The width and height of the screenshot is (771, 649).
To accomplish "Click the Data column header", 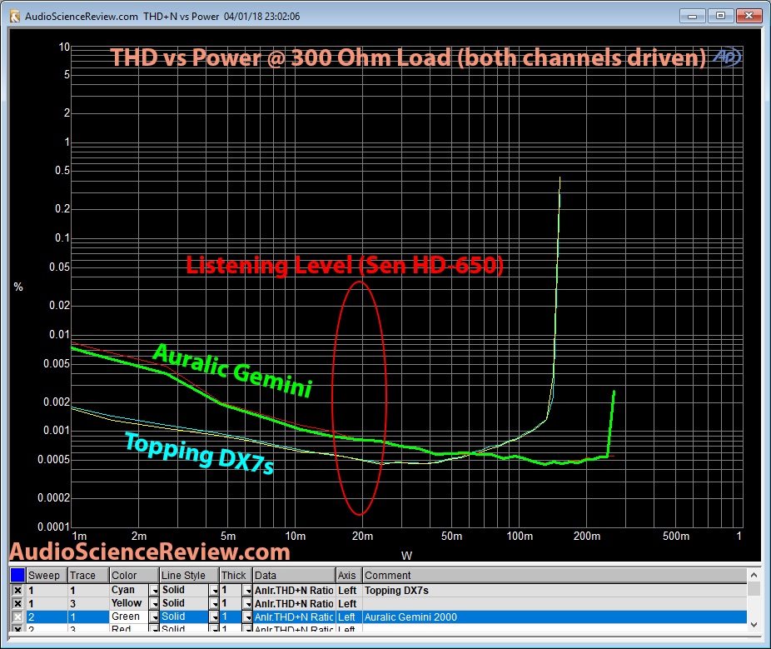I will pos(294,575).
